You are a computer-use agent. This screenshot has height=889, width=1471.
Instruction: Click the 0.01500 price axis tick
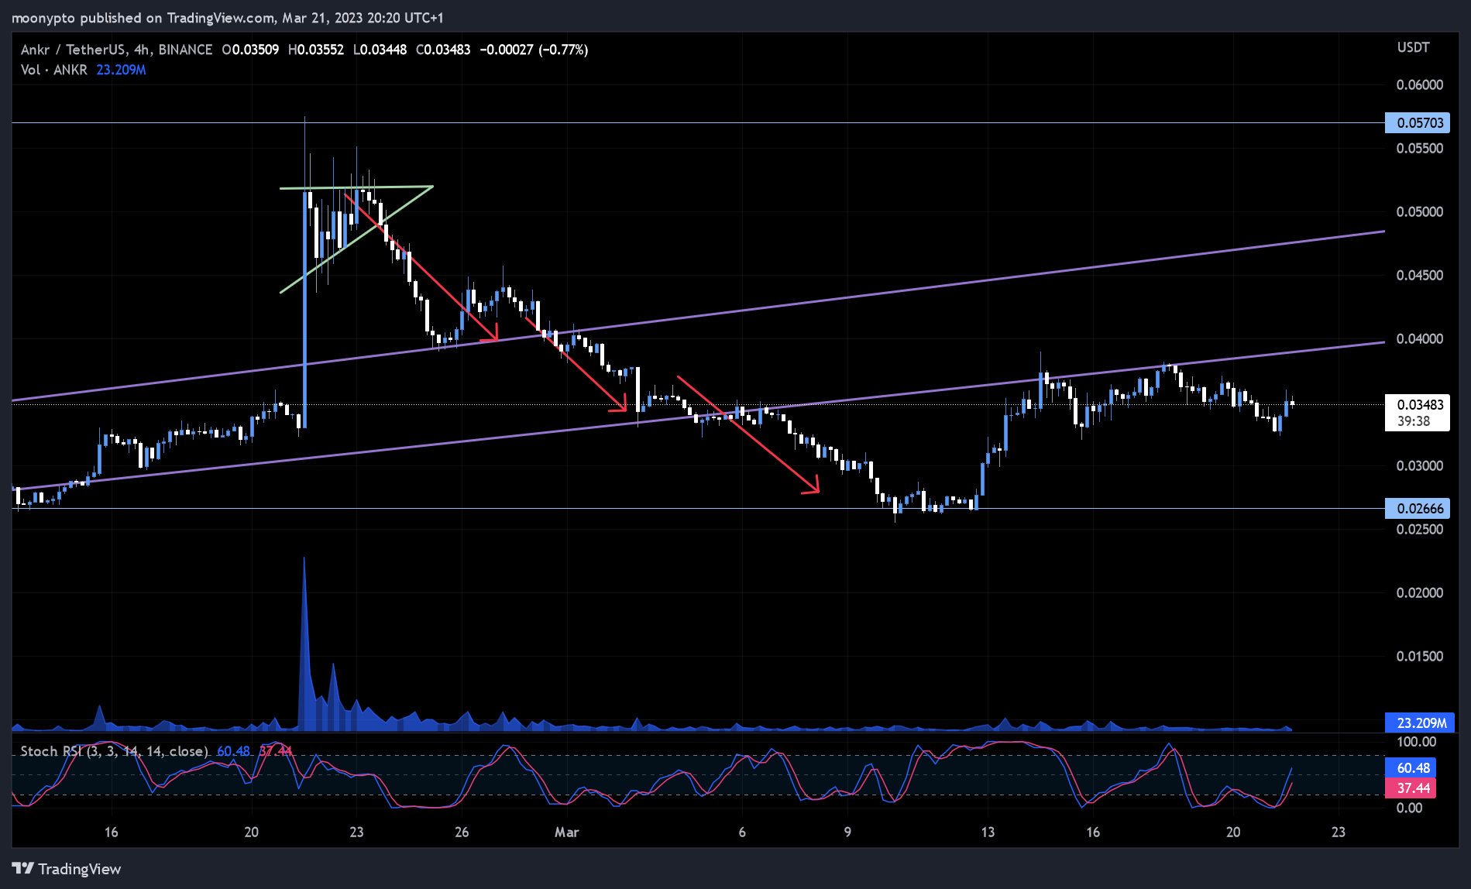1420,656
